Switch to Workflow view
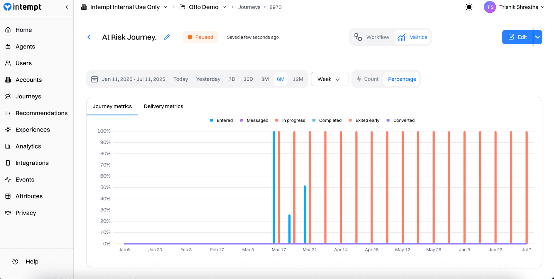This screenshot has height=279, width=554. [x=372, y=37]
